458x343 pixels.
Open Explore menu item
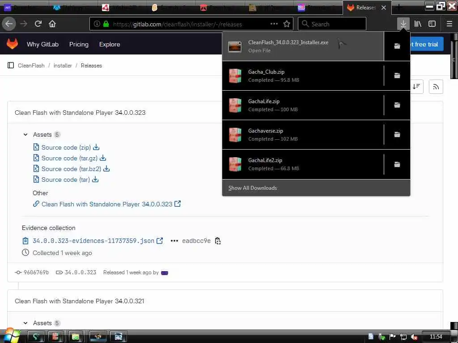point(110,44)
